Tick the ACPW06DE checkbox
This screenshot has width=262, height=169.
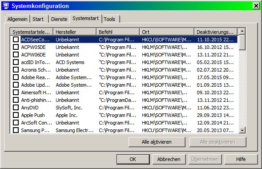coord(16,55)
